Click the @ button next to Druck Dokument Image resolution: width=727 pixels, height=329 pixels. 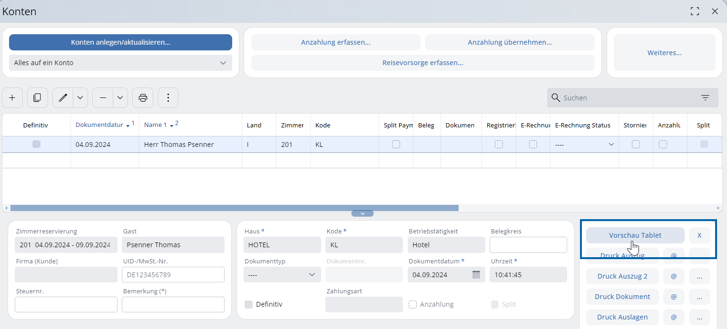pyautogui.click(x=674, y=297)
